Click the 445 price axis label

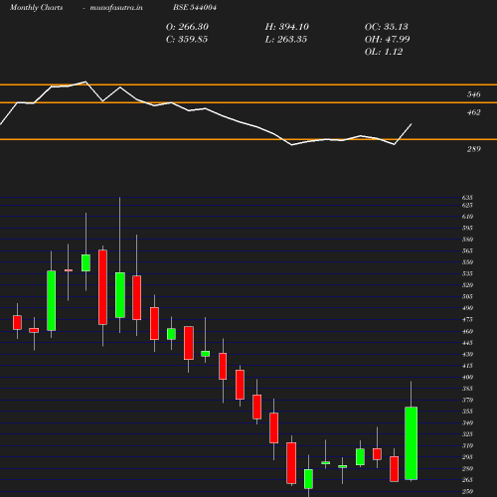point(467,343)
